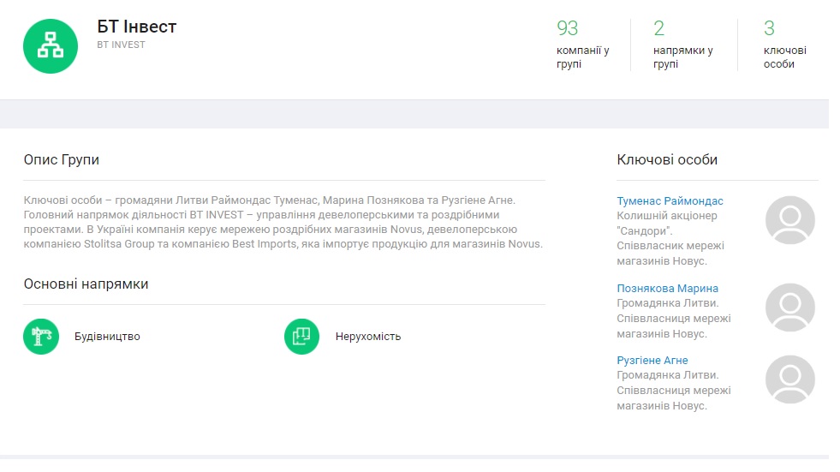Click the 93 companies in group counter

click(x=568, y=28)
